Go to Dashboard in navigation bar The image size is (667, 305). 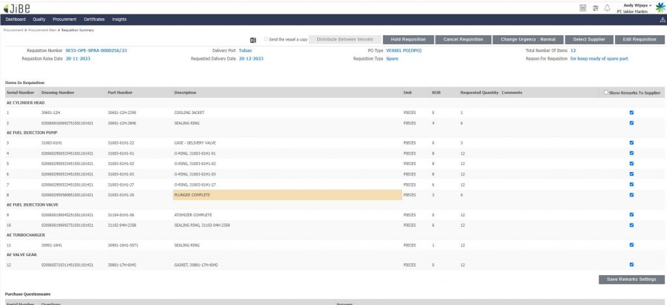click(15, 20)
